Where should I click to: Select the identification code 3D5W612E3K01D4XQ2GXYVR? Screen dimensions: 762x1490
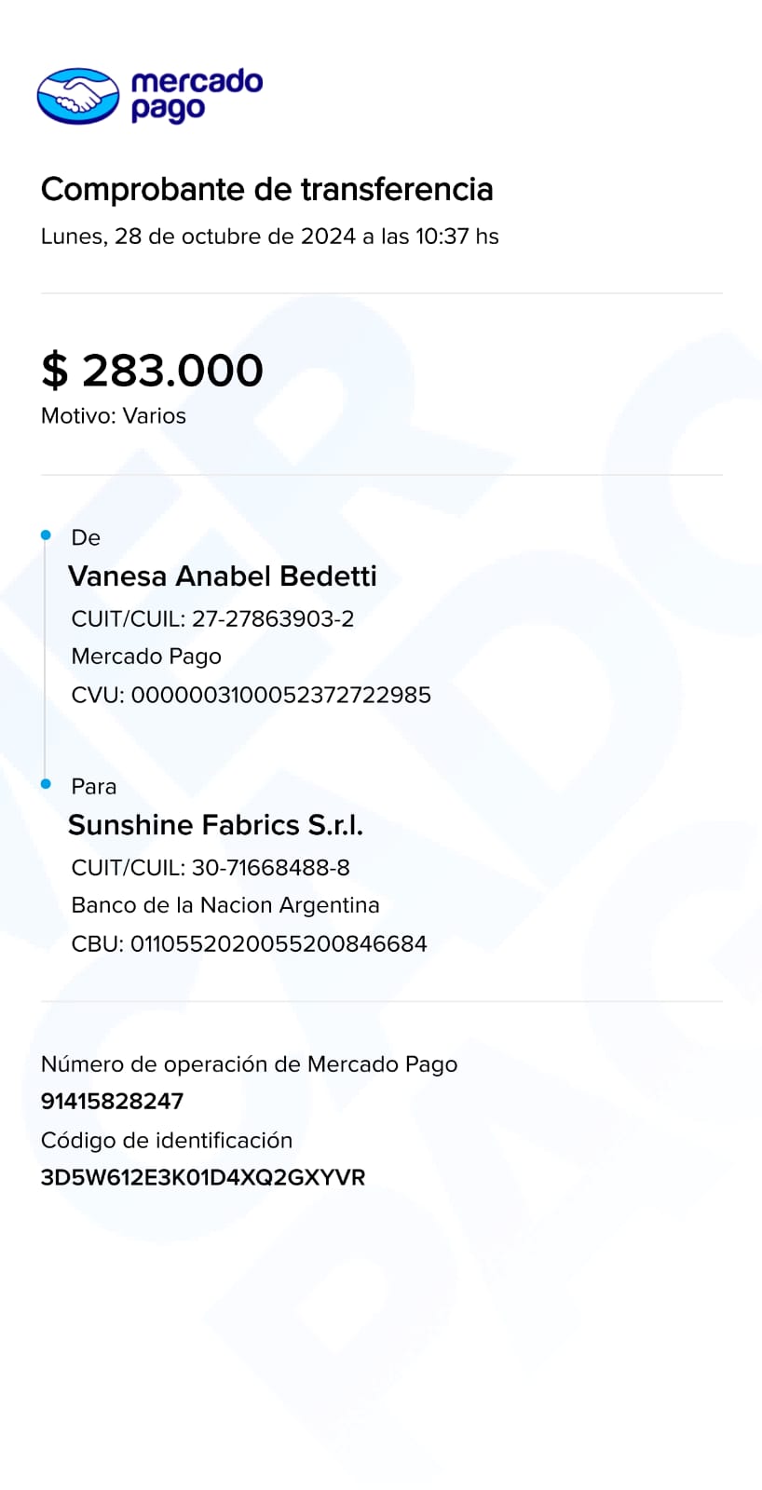coord(203,1178)
